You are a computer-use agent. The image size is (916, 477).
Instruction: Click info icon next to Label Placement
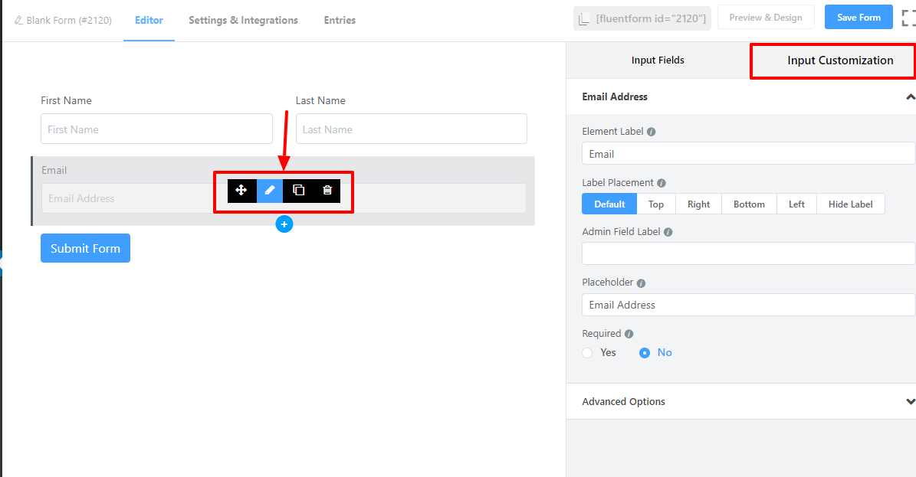coord(662,183)
